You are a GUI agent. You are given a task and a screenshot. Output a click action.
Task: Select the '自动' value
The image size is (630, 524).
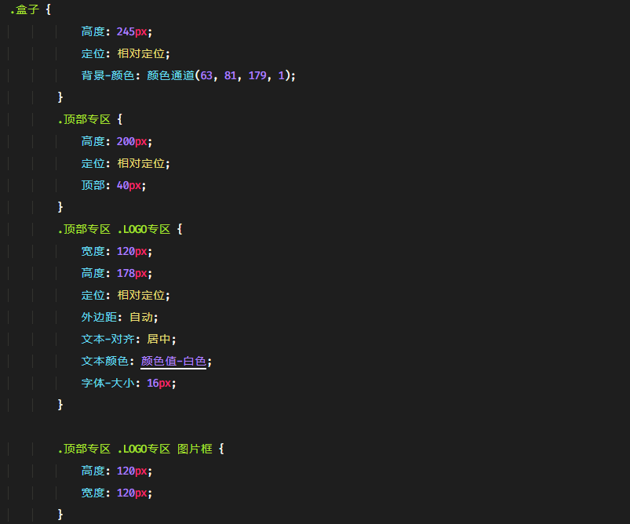[x=141, y=317]
